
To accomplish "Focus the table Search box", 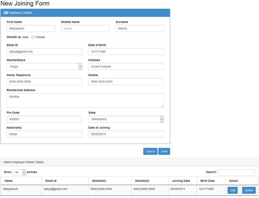I will 236,172.
